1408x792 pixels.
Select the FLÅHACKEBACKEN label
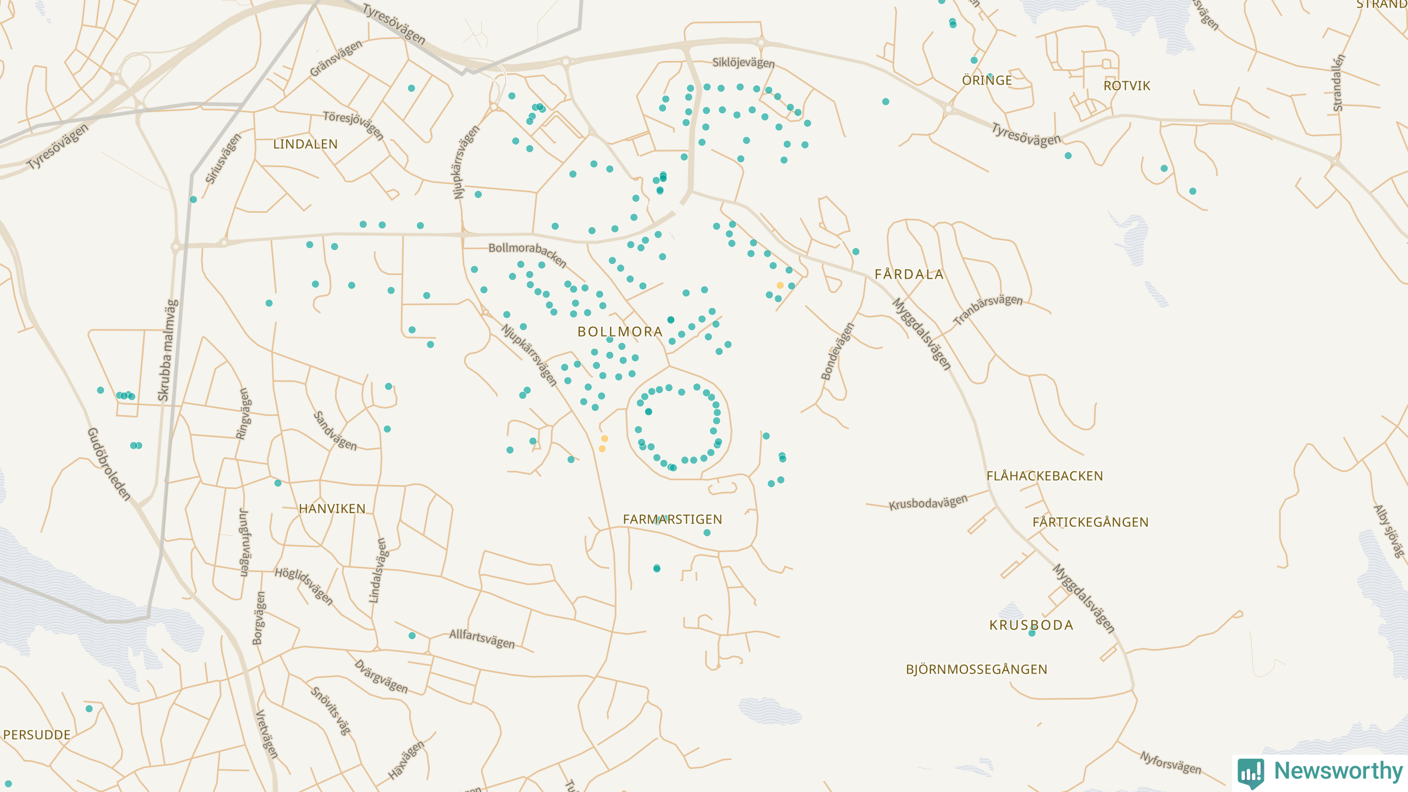coord(1044,476)
